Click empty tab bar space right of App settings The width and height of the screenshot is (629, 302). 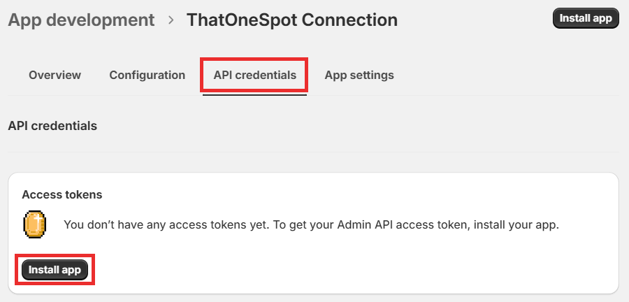(x=510, y=75)
